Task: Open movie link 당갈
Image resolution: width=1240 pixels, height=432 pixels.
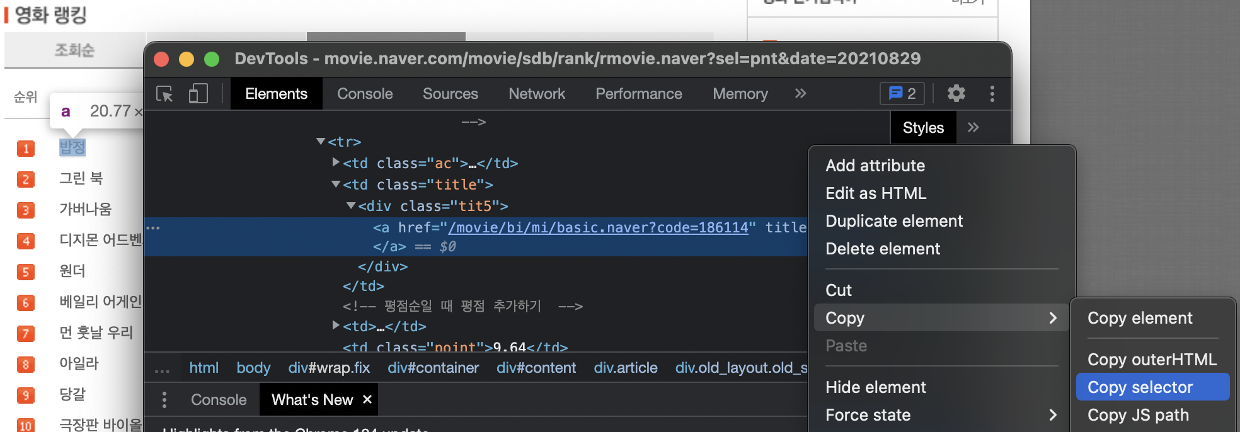Action: [x=72, y=394]
